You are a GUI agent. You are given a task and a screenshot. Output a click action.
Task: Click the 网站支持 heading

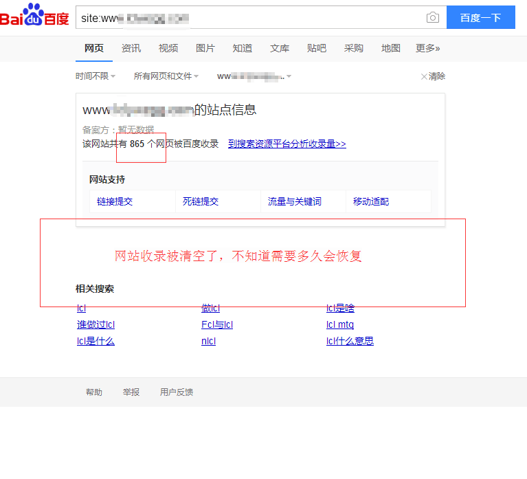click(107, 179)
